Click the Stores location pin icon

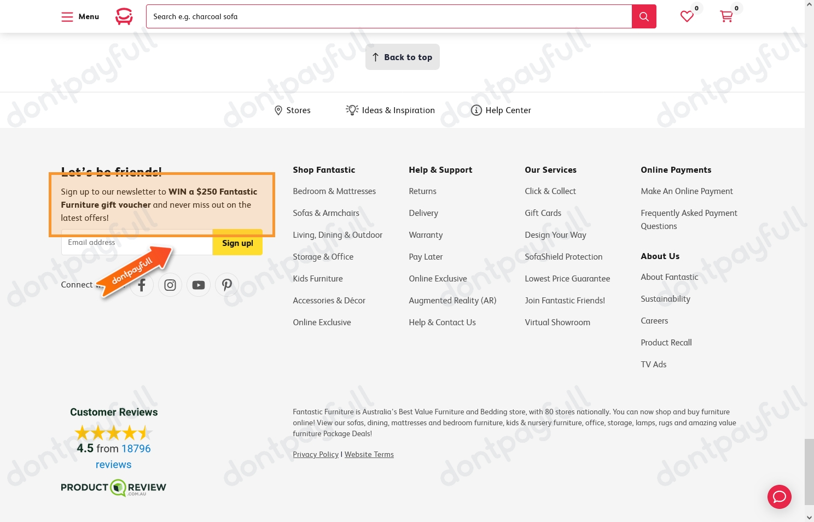pos(279,110)
